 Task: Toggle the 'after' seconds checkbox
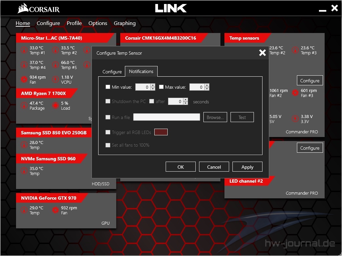coord(152,101)
